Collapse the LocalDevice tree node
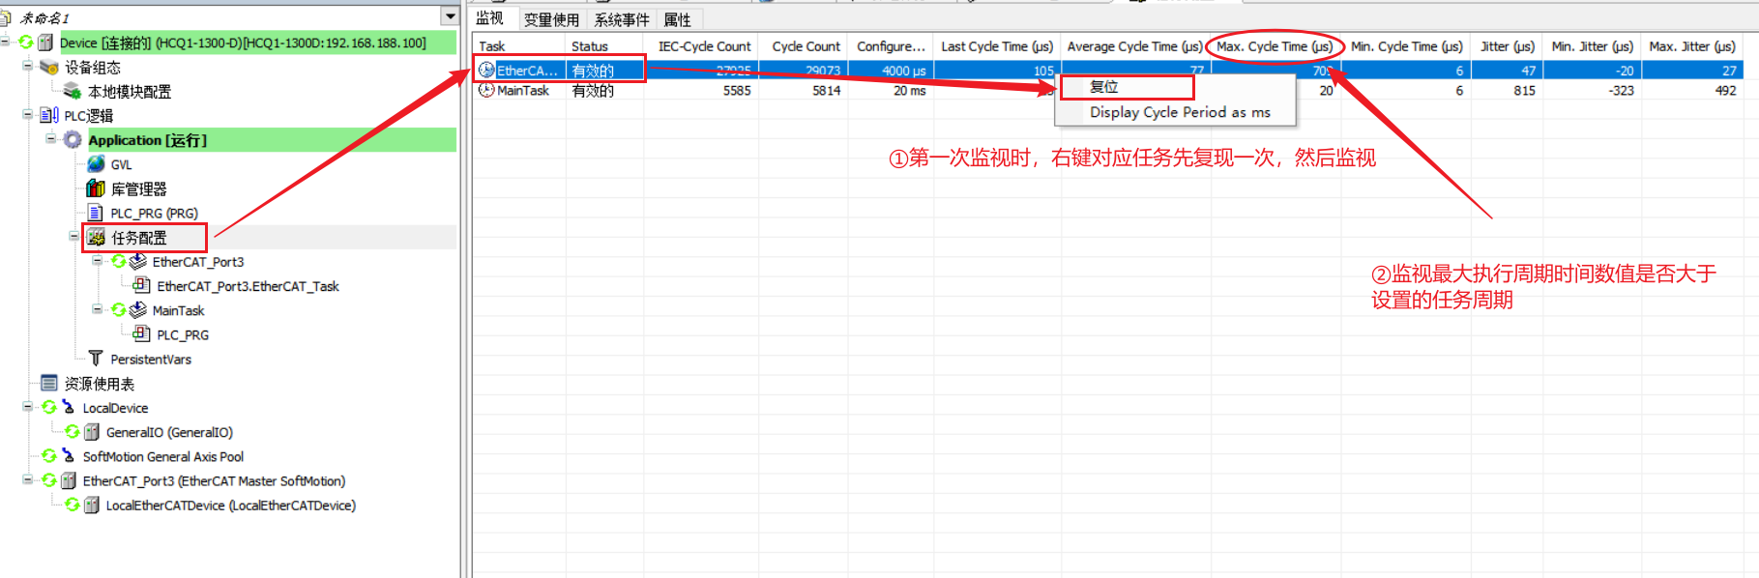 click(x=27, y=407)
